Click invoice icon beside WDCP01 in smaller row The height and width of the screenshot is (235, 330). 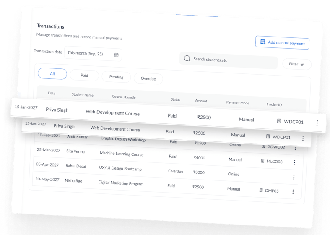268,136
